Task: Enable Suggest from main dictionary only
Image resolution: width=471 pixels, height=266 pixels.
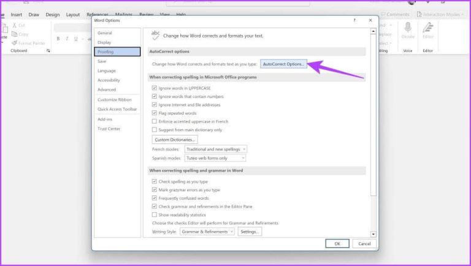Action: [155, 130]
